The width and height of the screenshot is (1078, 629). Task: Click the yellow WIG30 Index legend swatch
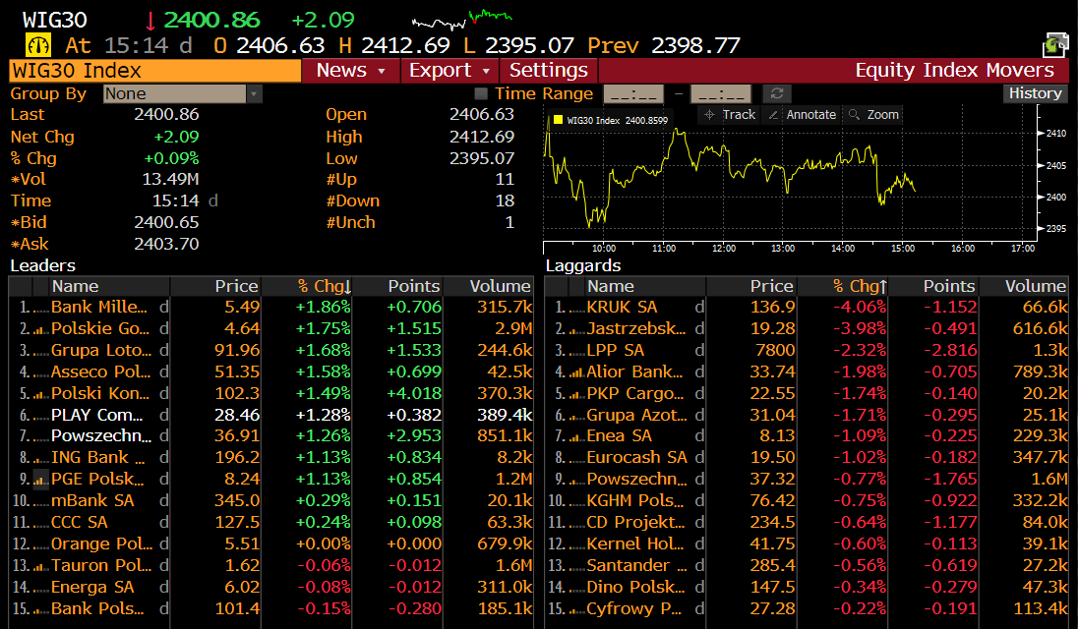point(558,120)
